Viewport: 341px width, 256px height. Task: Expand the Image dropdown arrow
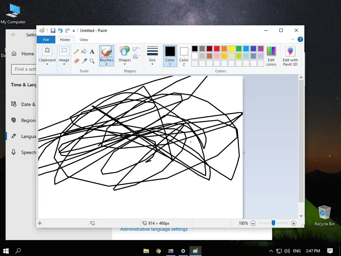pos(64,64)
